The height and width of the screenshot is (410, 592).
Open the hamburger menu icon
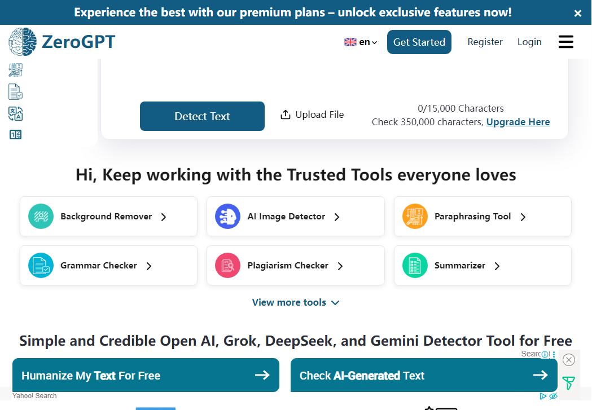pyautogui.click(x=566, y=42)
